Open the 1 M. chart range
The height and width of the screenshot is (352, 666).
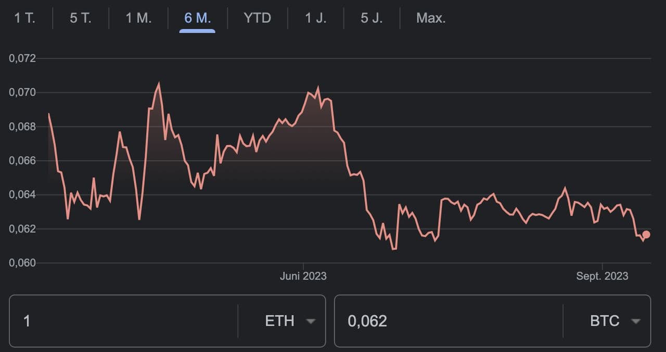[x=138, y=18]
